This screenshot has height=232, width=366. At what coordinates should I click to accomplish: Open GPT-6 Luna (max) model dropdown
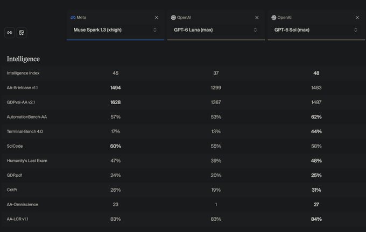216,30
